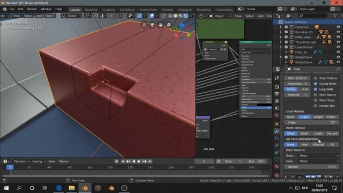Set Limit Method to None

coord(290,117)
